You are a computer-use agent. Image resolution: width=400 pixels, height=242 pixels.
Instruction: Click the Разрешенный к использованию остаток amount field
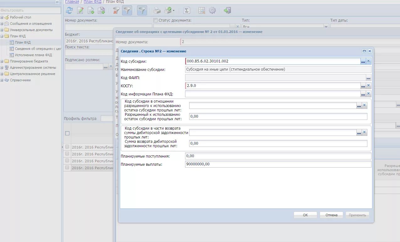tap(278, 116)
